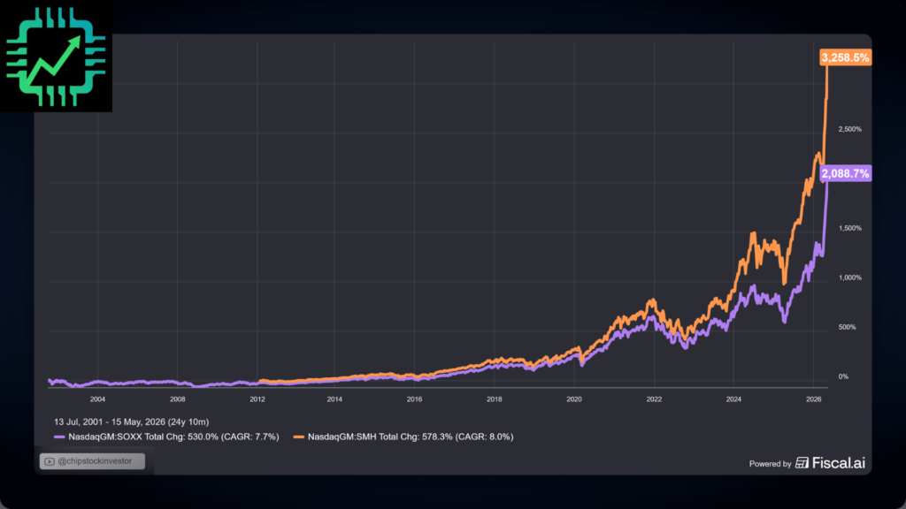Click the 2022 x-axis label
Viewport: 906px width, 509px height.
click(x=654, y=399)
